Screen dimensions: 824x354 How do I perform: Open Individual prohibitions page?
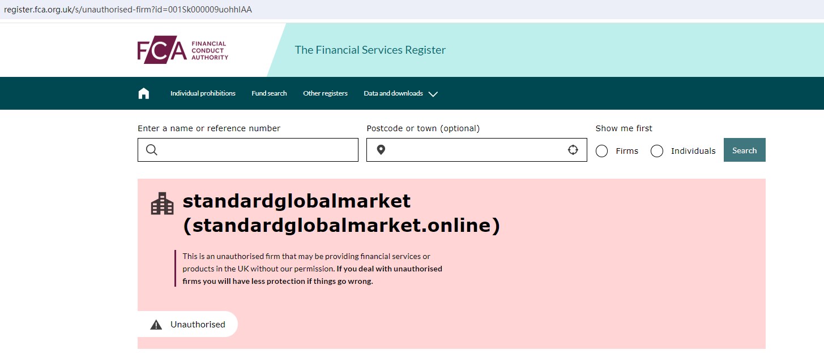pyautogui.click(x=203, y=93)
